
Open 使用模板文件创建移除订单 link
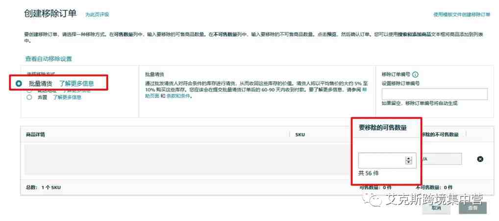(462, 15)
